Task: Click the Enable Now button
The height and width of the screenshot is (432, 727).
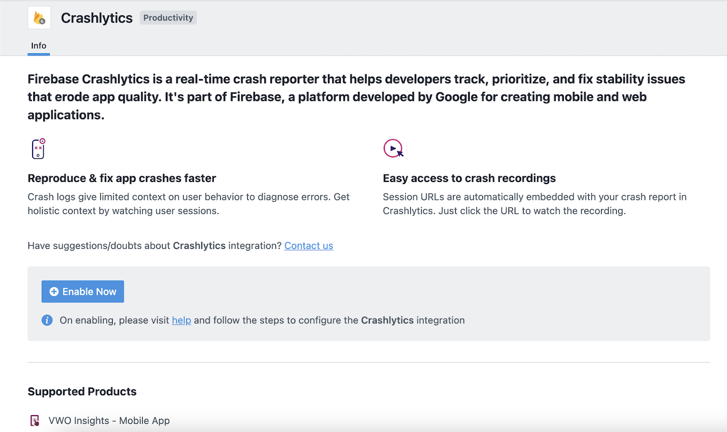Action: (x=83, y=291)
